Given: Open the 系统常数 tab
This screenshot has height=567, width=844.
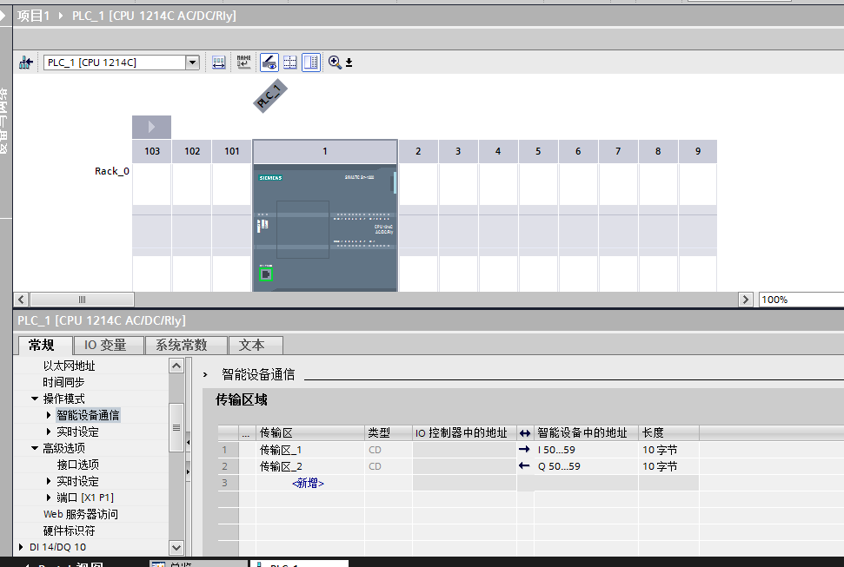Looking at the screenshot, I should click(181, 346).
